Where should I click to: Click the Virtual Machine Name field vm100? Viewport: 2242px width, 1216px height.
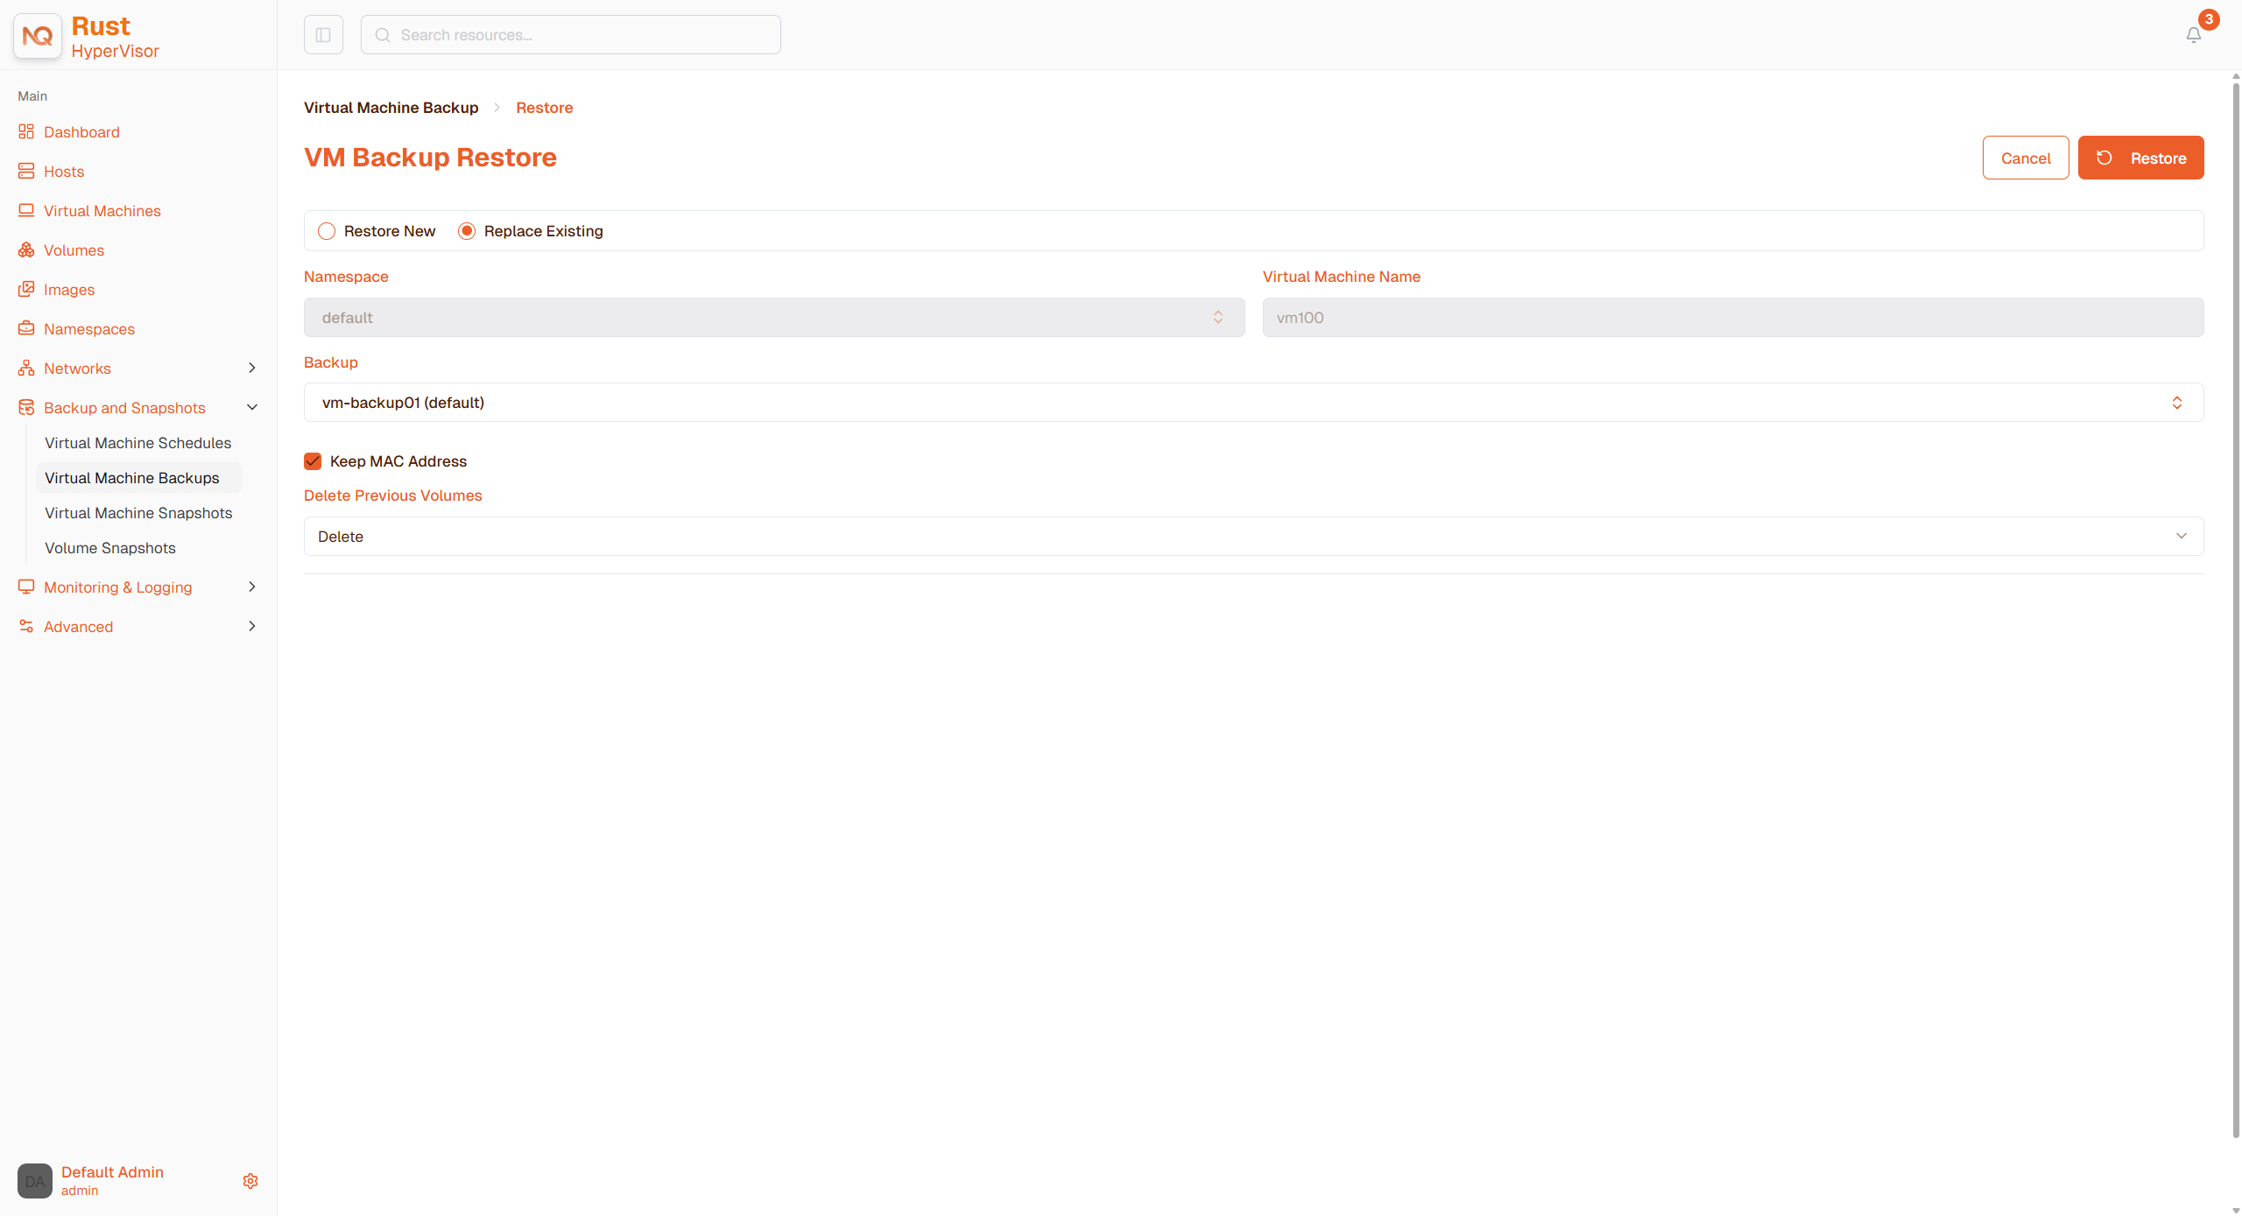coord(1733,317)
